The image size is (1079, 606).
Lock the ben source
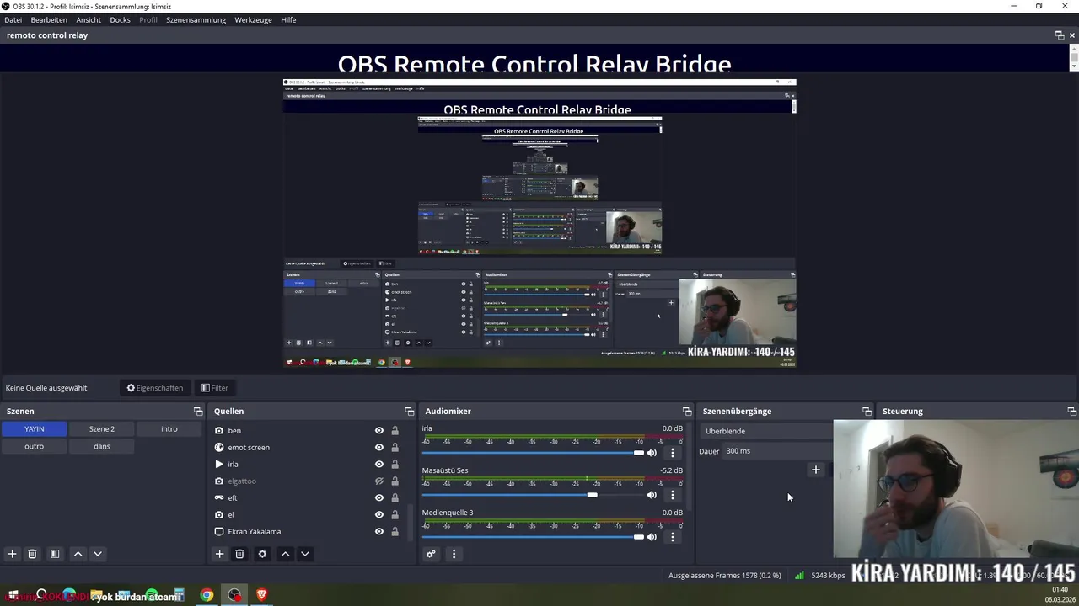click(x=395, y=430)
